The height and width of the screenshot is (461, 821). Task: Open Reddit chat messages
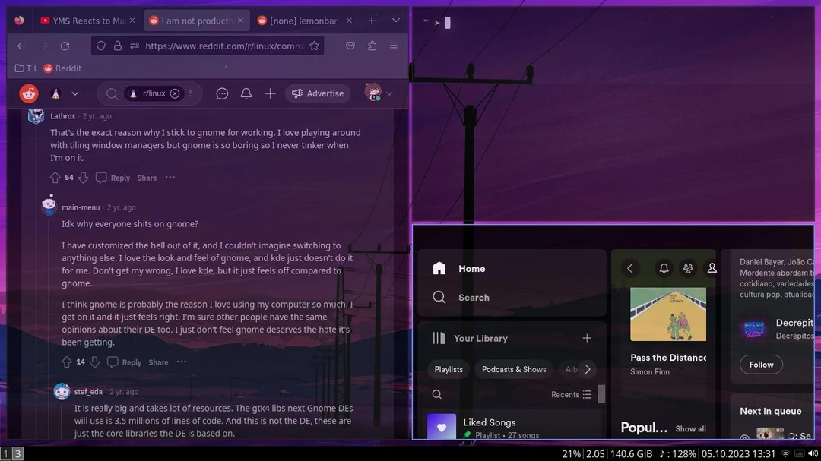coord(222,93)
